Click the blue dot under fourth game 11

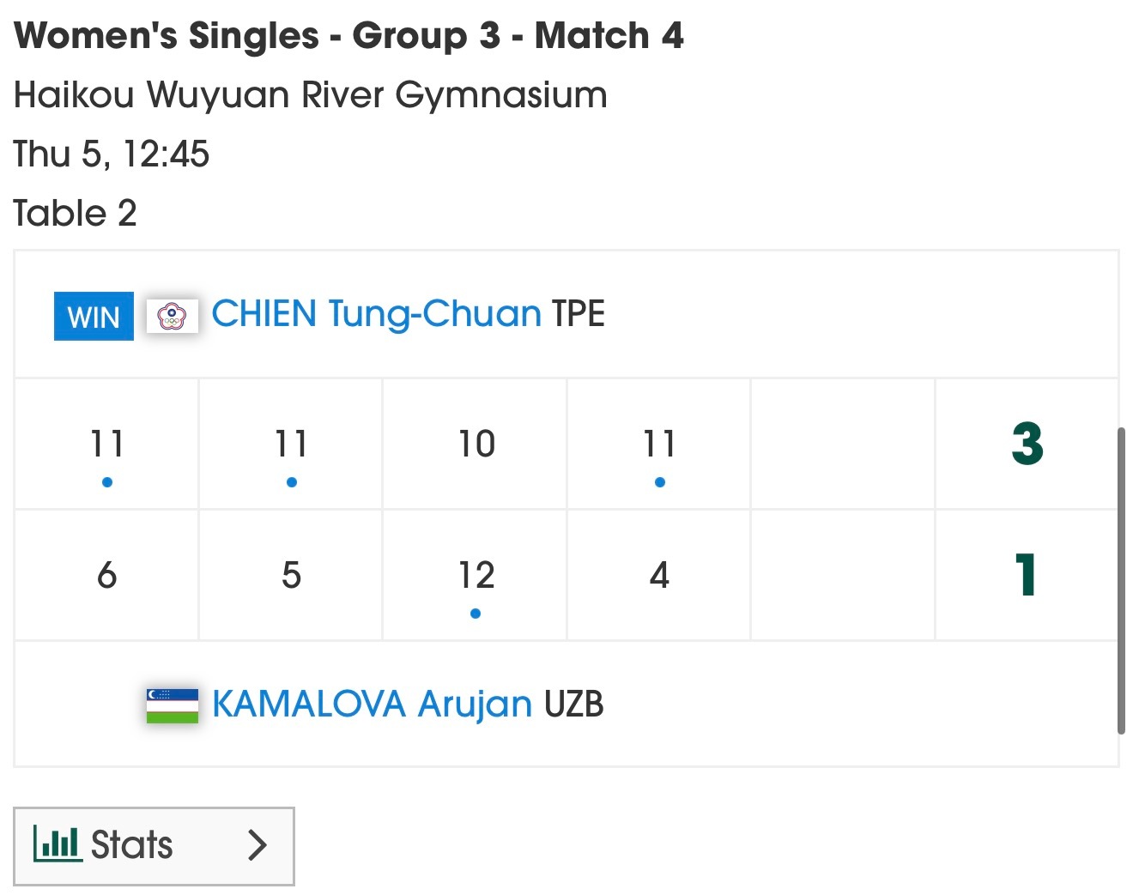(x=660, y=482)
